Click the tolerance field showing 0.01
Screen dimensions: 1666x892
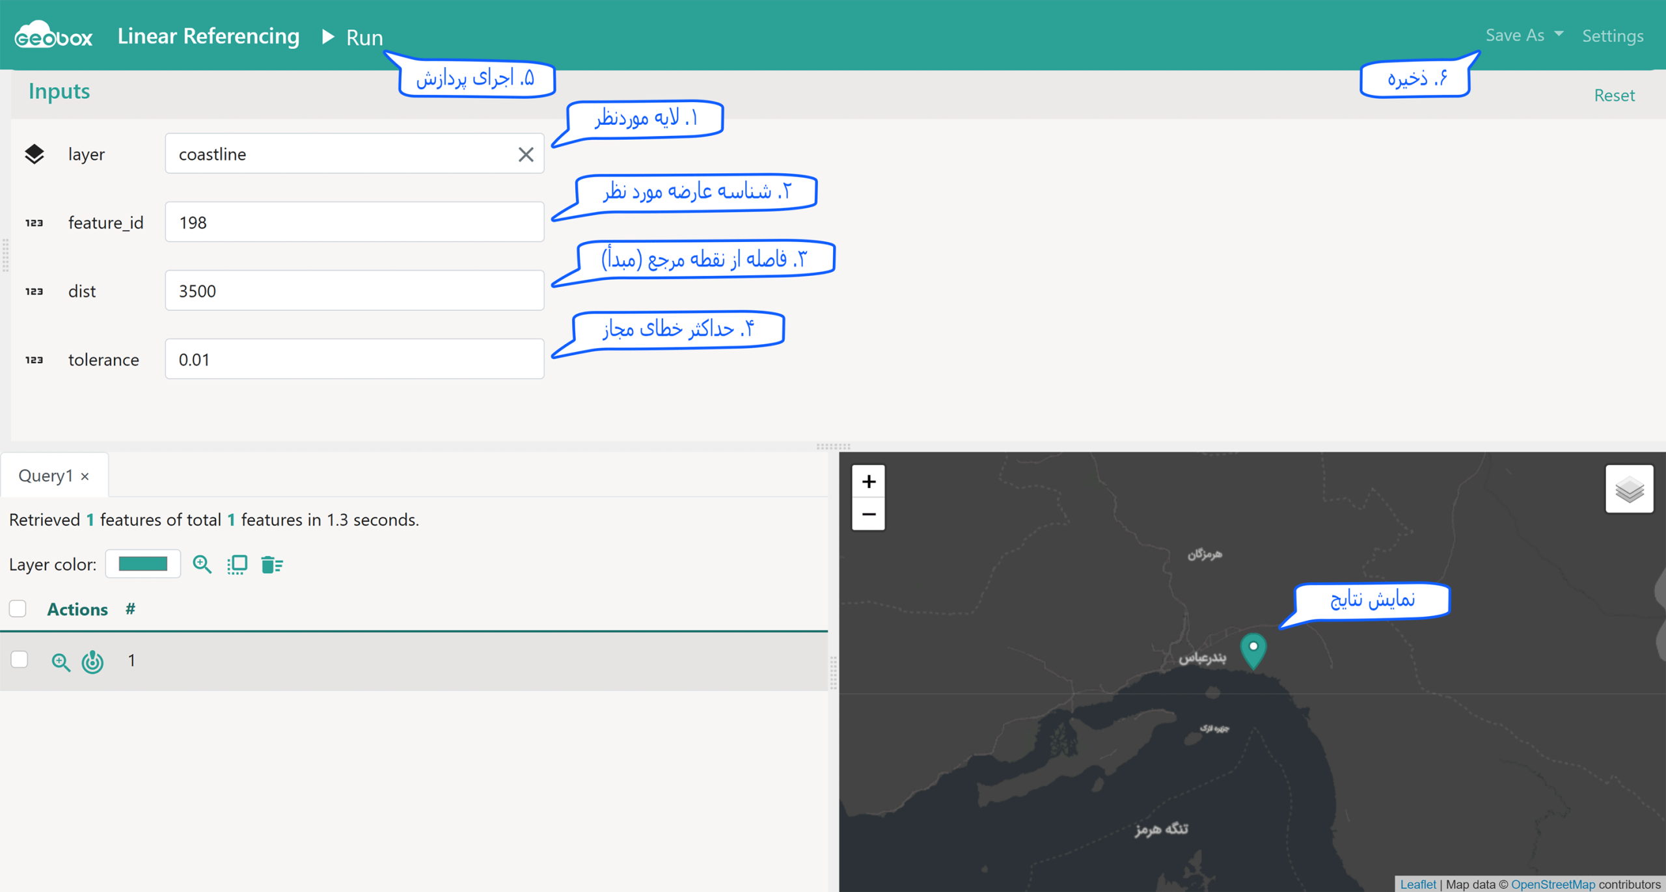[355, 359]
